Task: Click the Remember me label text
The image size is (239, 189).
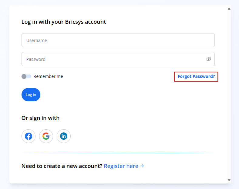Action: [48, 76]
